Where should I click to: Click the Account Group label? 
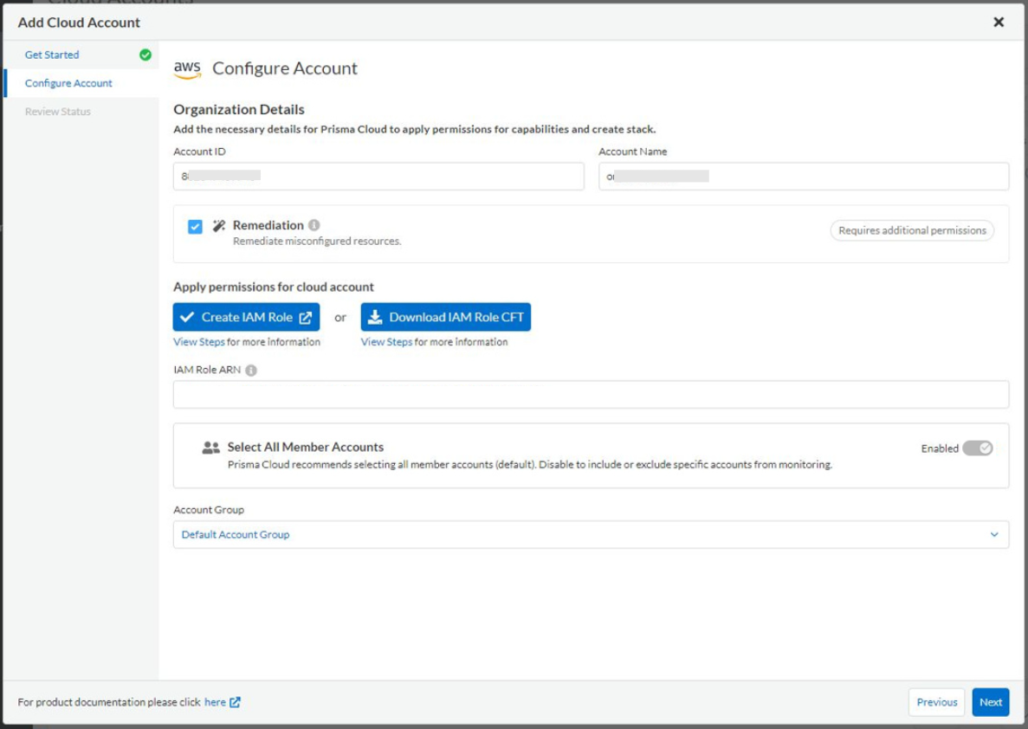tap(209, 510)
